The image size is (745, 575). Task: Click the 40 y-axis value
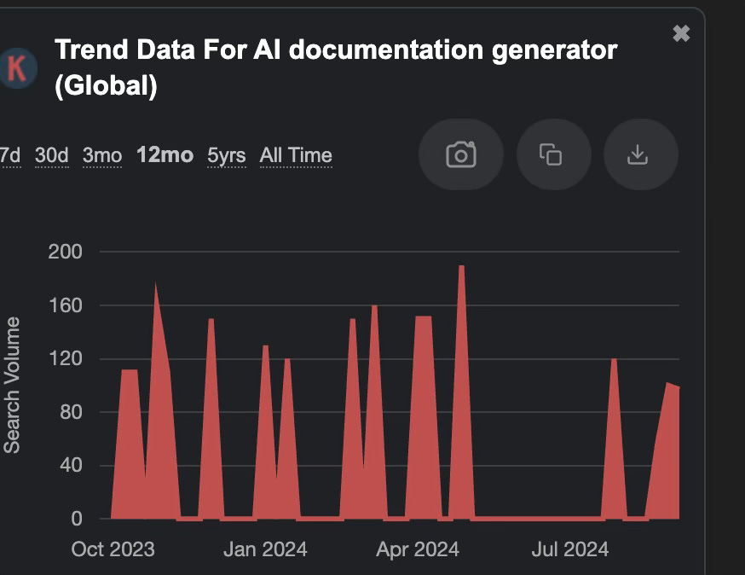[71, 465]
